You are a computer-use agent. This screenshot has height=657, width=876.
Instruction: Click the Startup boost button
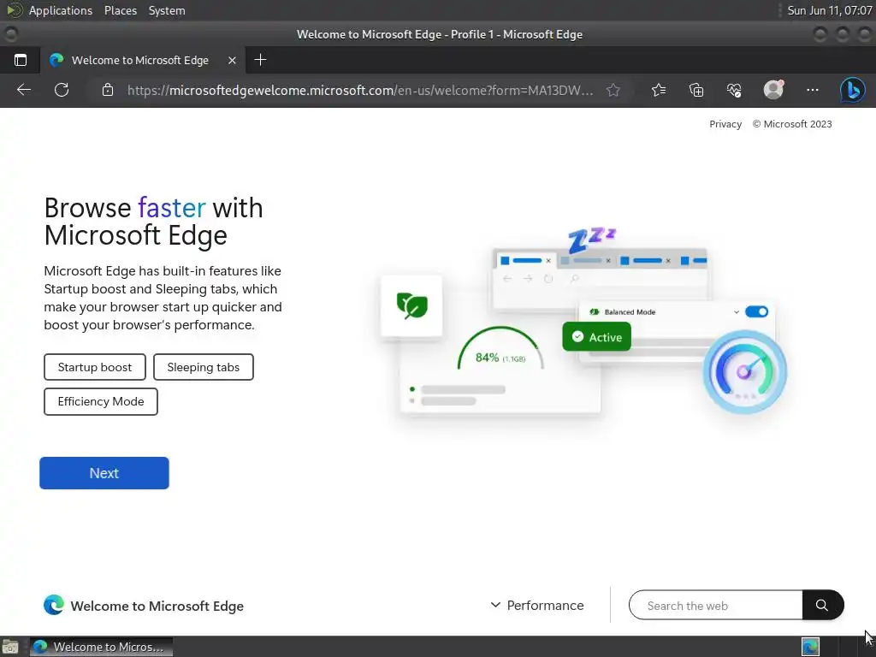(x=94, y=367)
